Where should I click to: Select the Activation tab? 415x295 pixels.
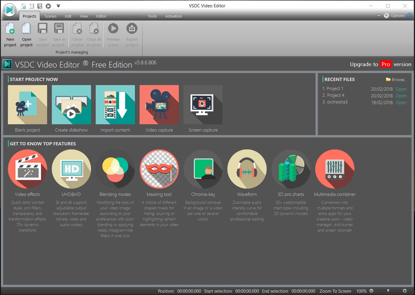coord(173,16)
